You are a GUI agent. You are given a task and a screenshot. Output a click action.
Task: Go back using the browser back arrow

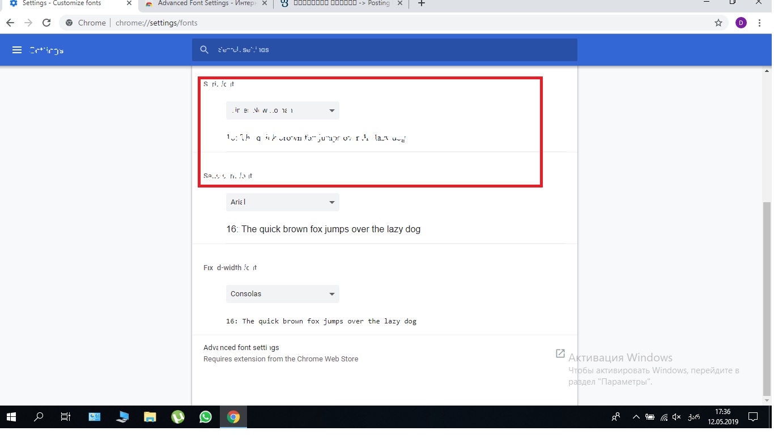[x=10, y=23]
